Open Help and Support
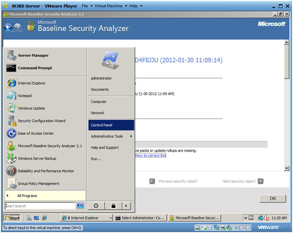The width and height of the screenshot is (293, 233). tap(111, 147)
